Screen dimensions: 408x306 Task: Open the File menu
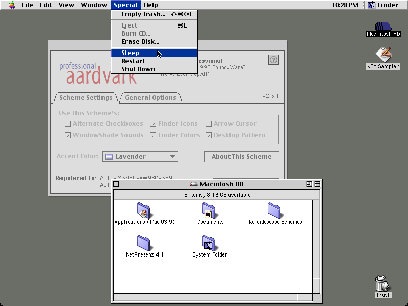[x=28, y=5]
